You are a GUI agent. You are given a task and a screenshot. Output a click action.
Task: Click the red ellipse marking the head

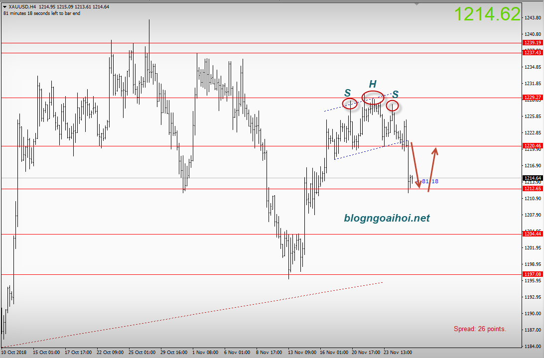(x=373, y=98)
